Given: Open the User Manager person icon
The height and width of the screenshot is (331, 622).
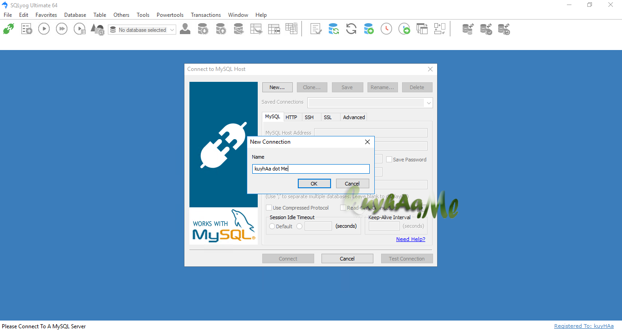Looking at the screenshot, I should point(185,29).
